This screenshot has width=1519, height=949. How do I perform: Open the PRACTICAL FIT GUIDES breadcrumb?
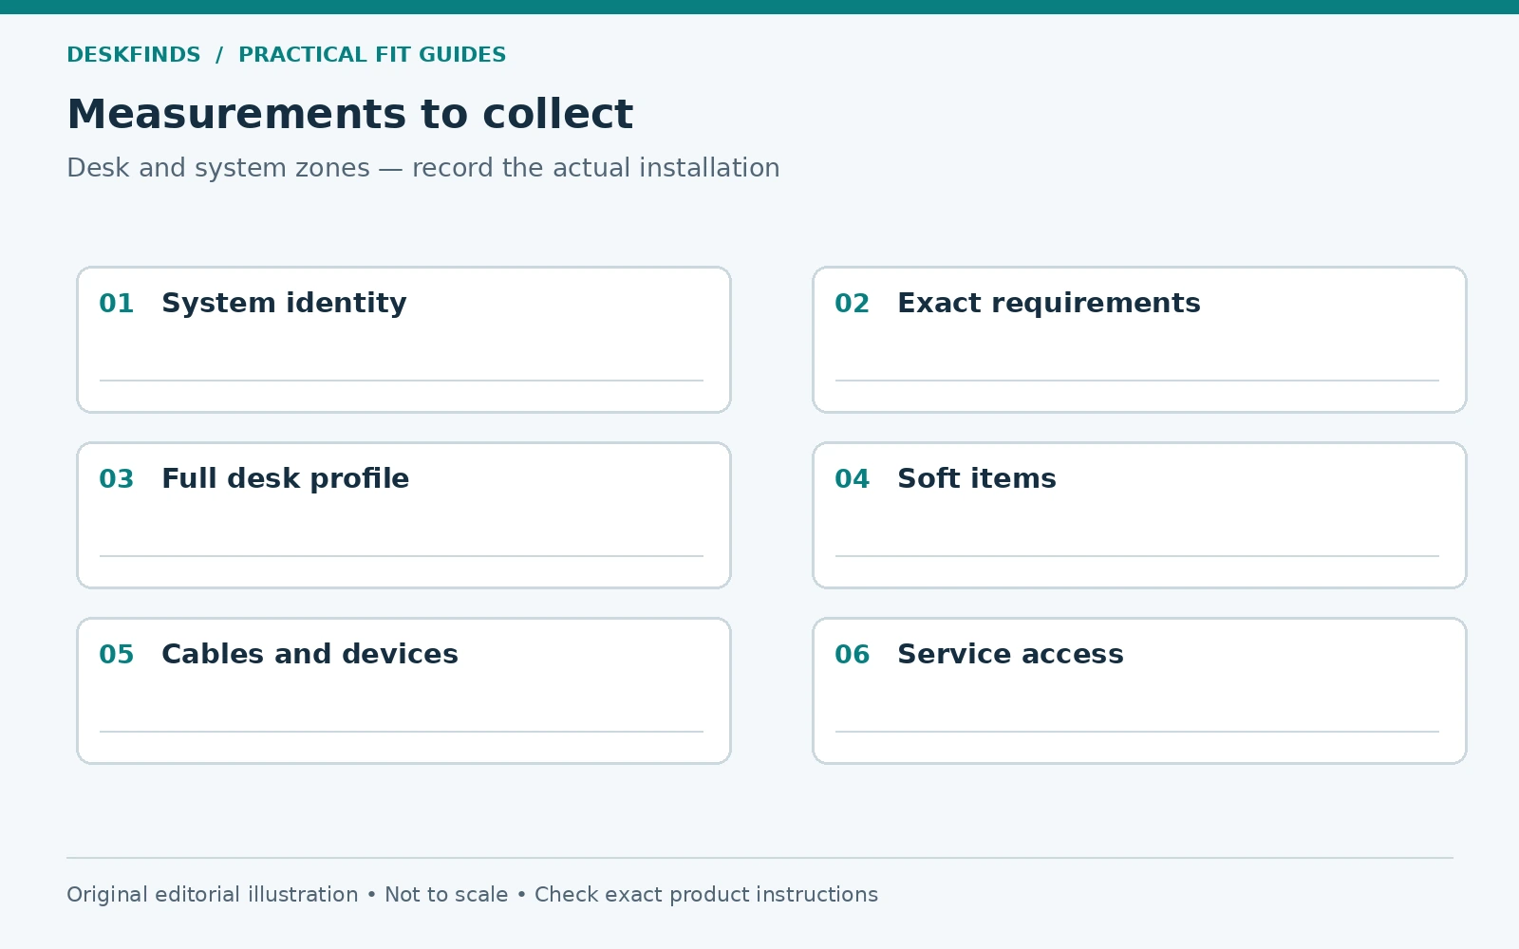[372, 55]
